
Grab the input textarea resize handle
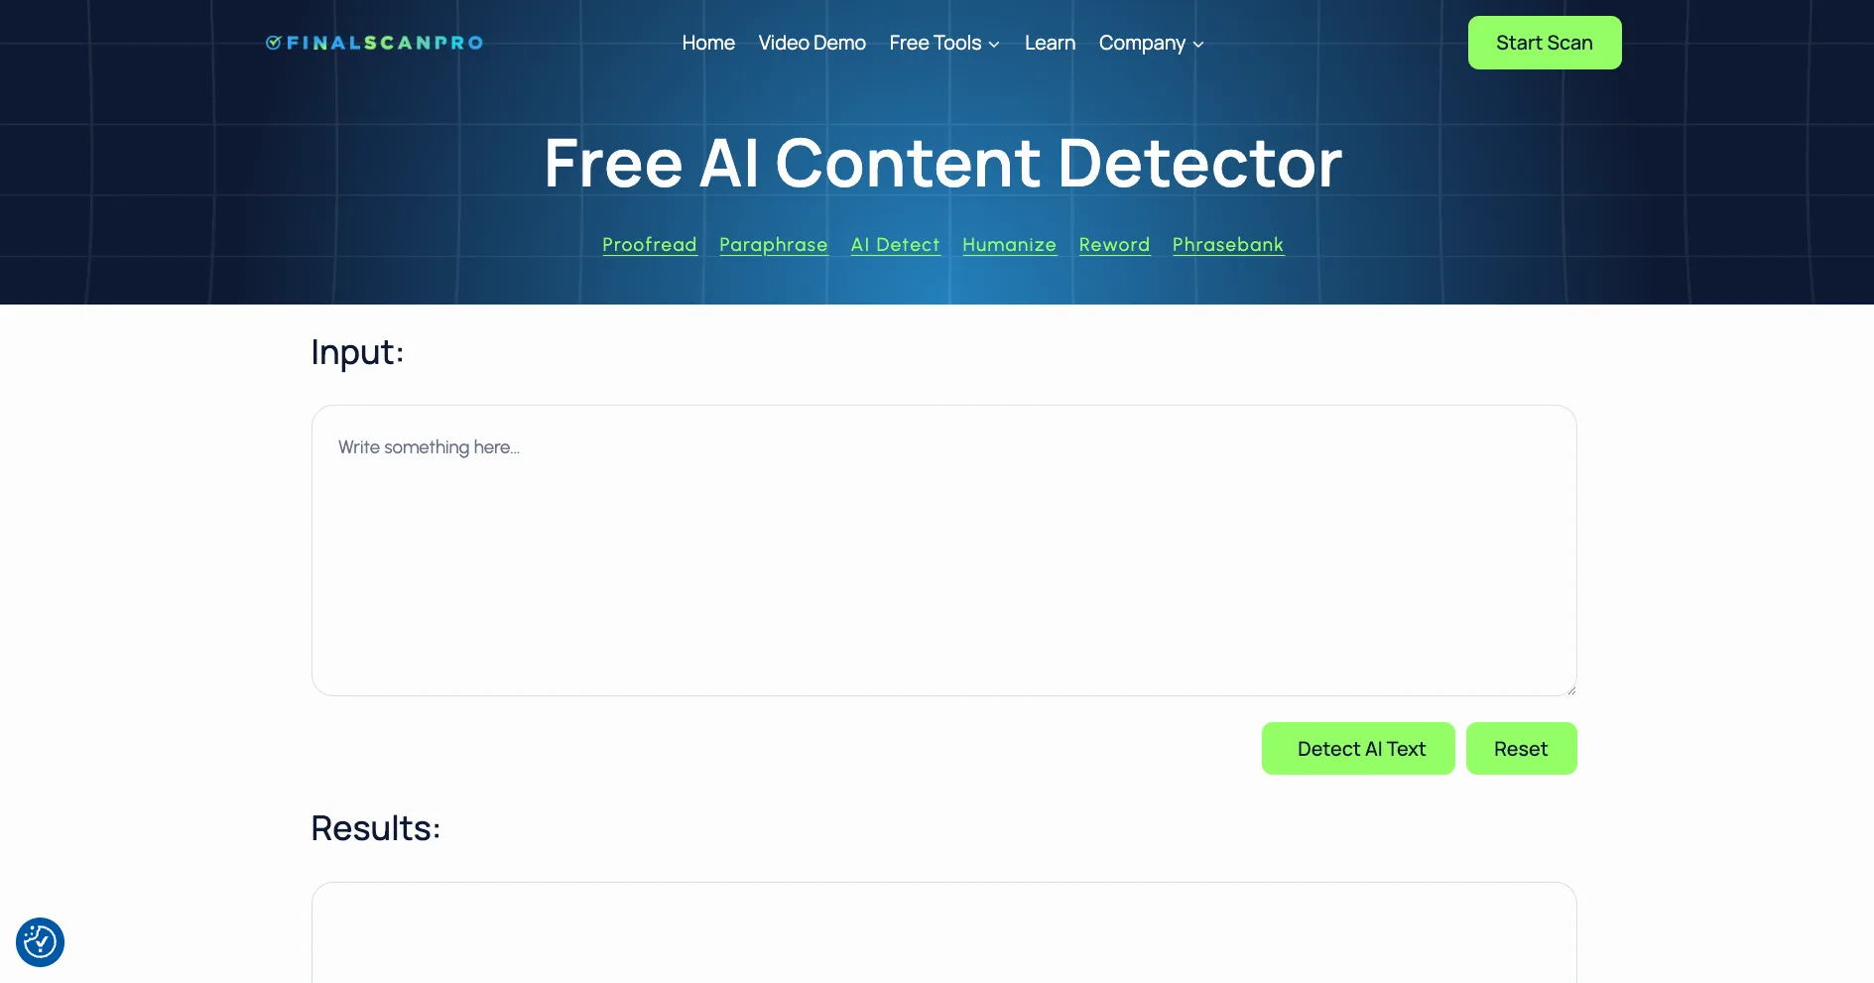1570,689
